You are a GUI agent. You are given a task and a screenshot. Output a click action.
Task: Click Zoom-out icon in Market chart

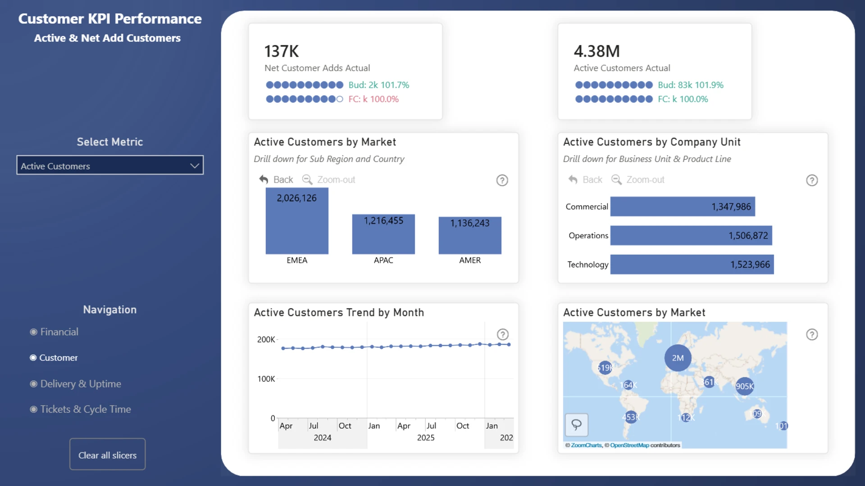(307, 180)
